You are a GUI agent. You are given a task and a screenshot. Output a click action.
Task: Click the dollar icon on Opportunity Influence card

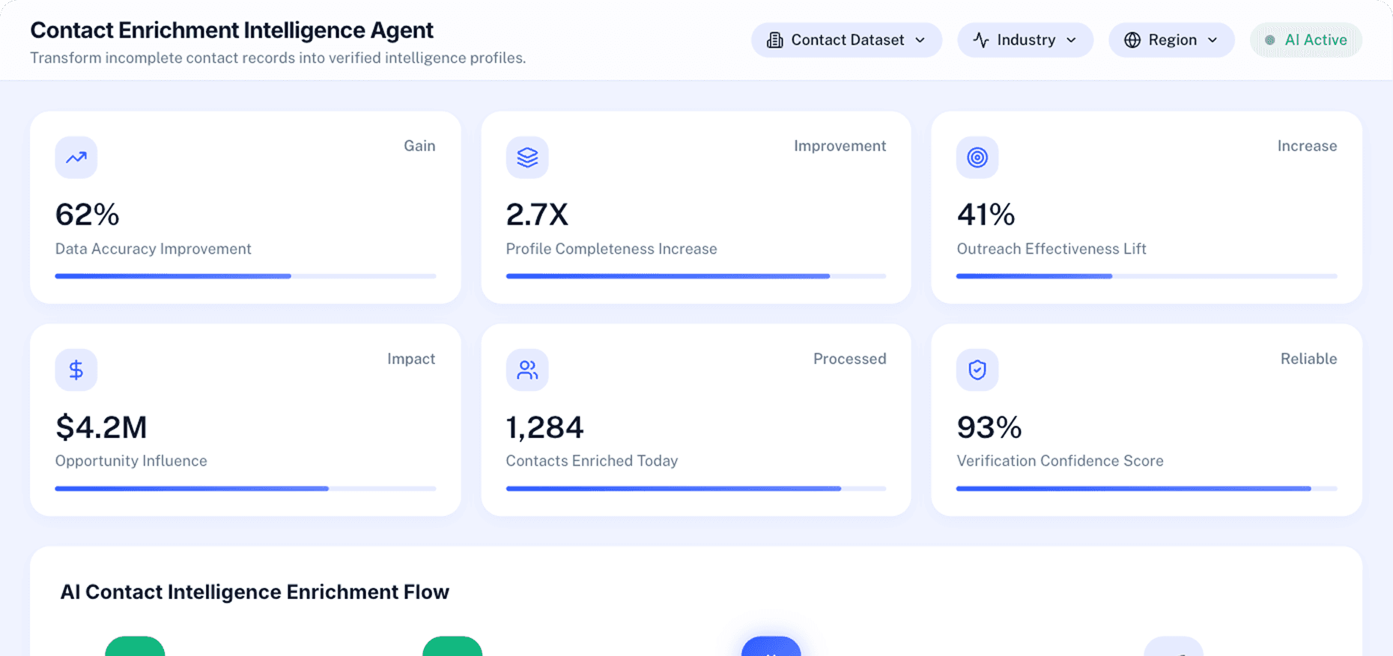tap(76, 370)
